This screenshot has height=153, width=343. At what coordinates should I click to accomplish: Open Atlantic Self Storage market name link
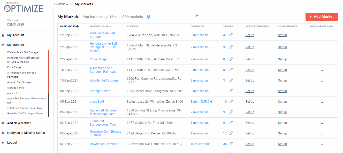tap(104, 80)
